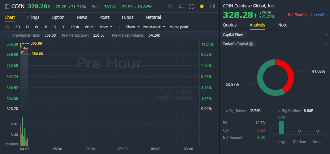This screenshot has height=154, width=330.
Task: Open the Show dropdown
Action: tap(132, 27)
